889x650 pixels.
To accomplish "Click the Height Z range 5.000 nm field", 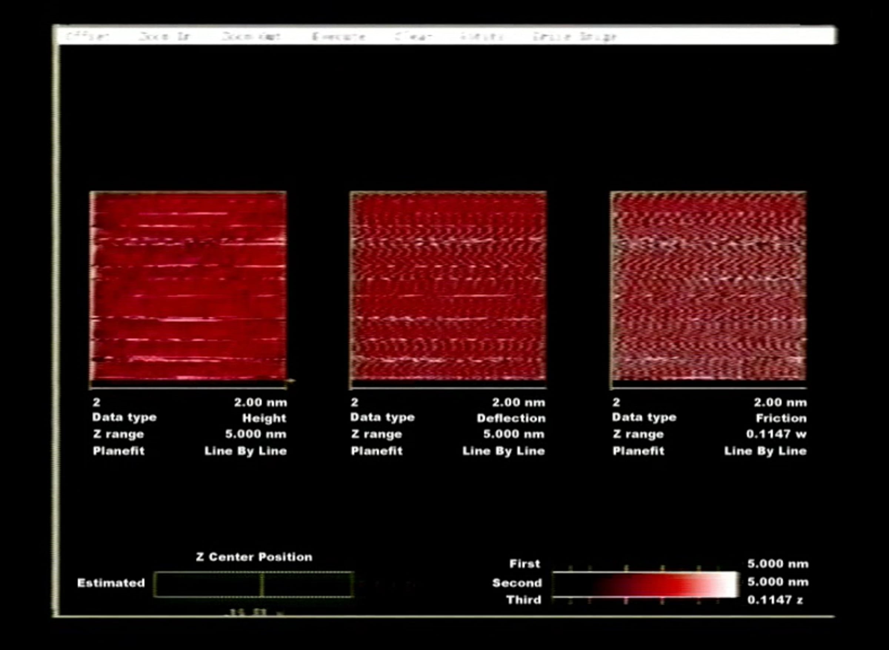I will pos(256,434).
